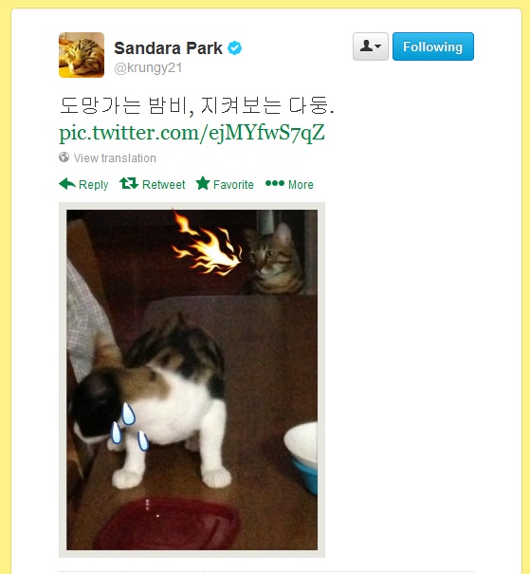Click the flame sticker in the photo

[207, 244]
